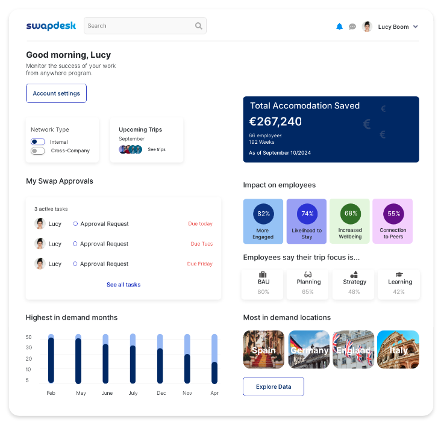Click Lucy's avatar in Due today row
Viewport: 444px width, 425px height.
[40, 223]
